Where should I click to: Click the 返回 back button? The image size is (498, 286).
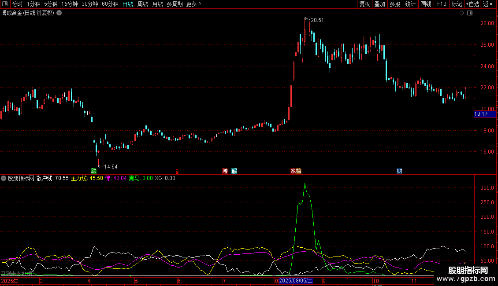488,4
